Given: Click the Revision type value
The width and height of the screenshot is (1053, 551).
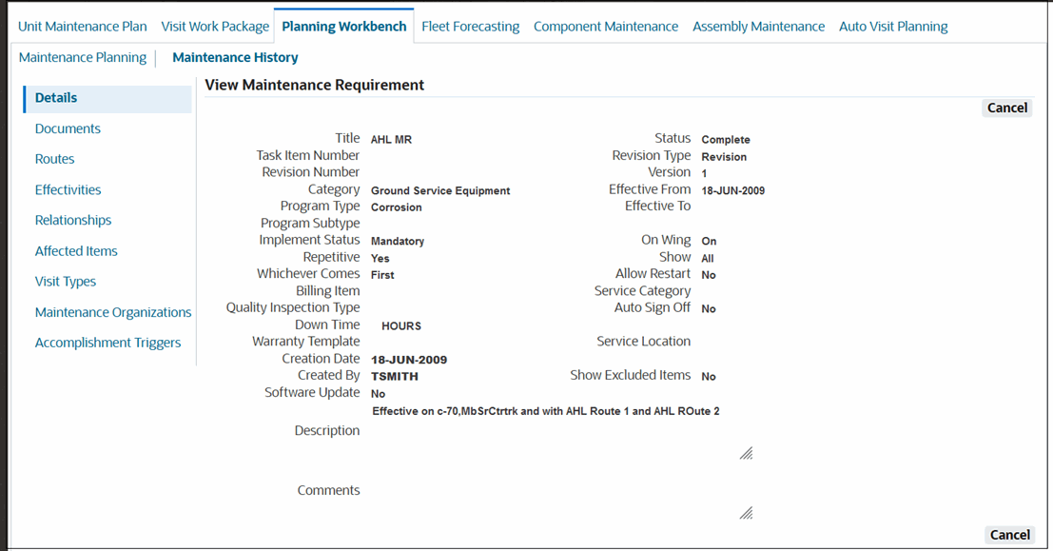Looking at the screenshot, I should coord(724,157).
